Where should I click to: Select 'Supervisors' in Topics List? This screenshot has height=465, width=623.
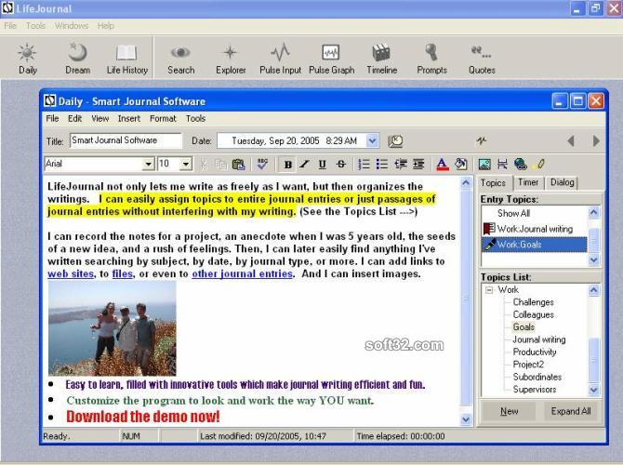tap(535, 389)
